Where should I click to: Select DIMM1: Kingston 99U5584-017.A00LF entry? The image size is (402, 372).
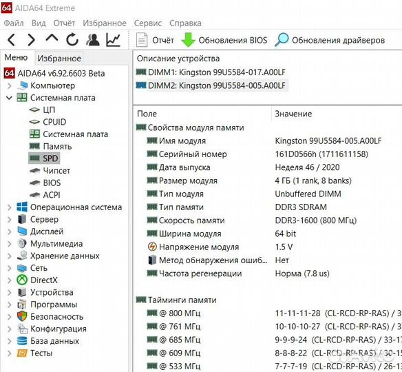click(x=217, y=72)
